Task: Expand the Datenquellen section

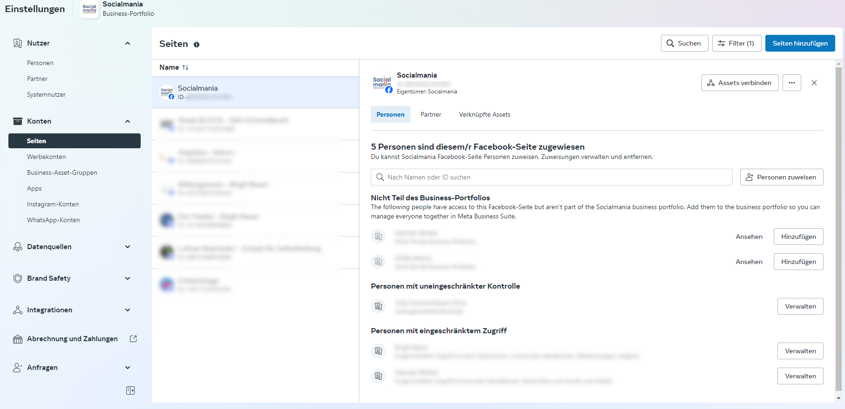Action: click(x=128, y=247)
